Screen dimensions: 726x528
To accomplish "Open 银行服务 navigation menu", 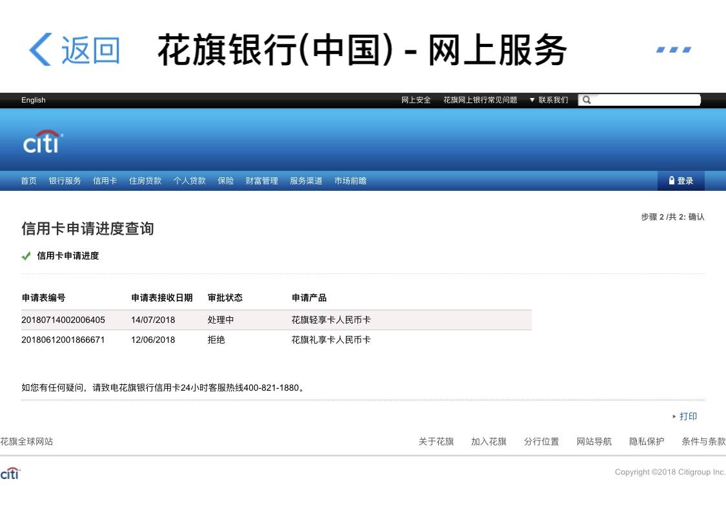I will (65, 181).
